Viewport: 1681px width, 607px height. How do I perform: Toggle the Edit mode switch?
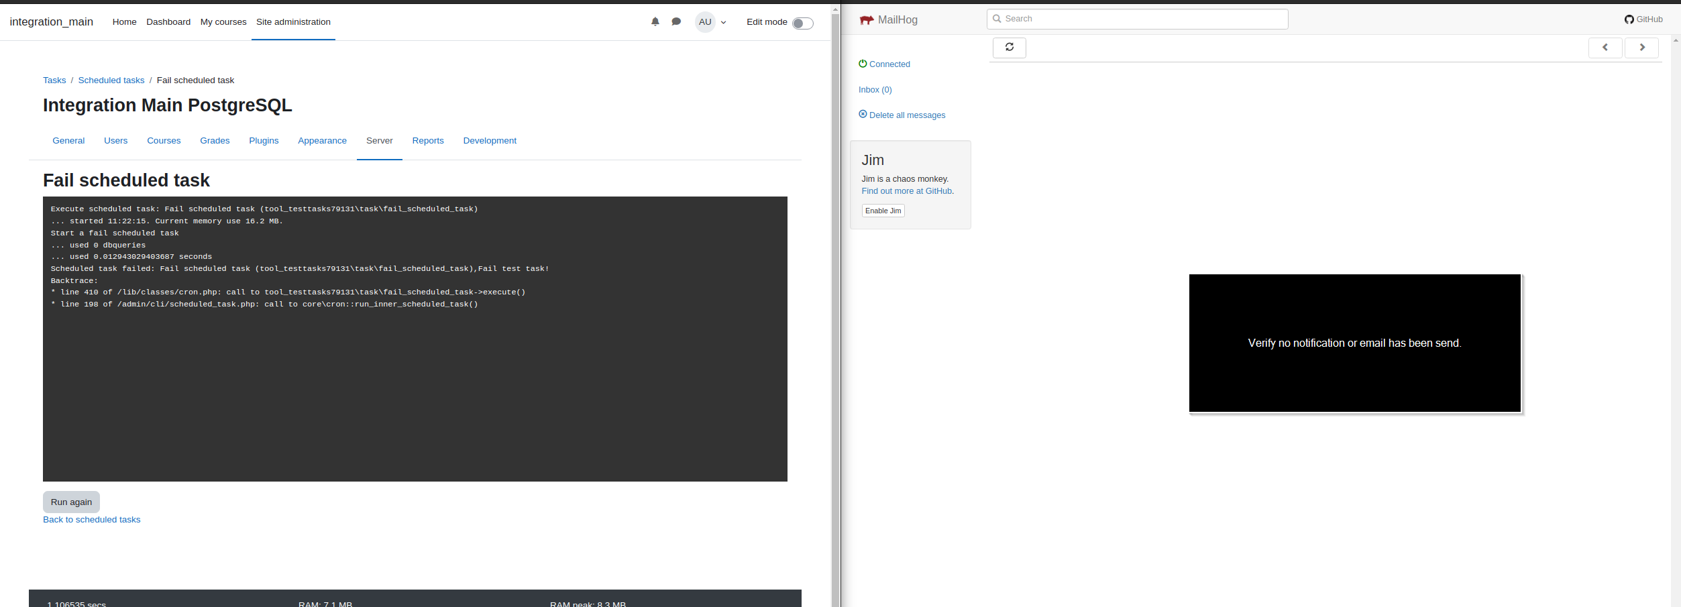click(802, 23)
